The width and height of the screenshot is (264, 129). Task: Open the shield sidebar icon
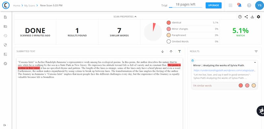[x=5, y=45]
